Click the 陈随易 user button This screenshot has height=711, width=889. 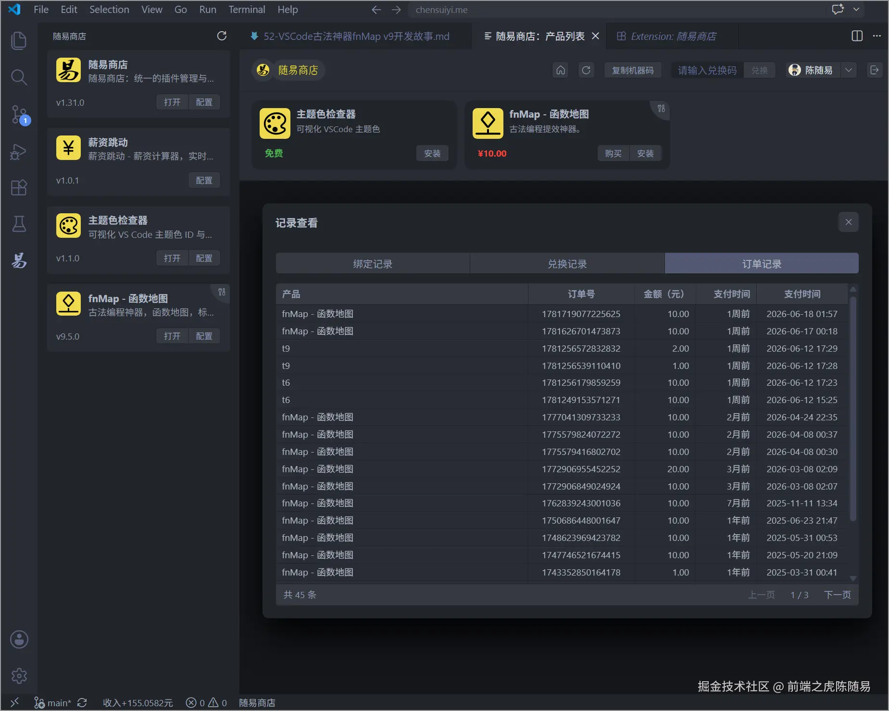point(814,70)
